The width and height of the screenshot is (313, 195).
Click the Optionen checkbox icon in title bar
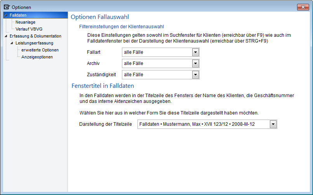pos(7,7)
